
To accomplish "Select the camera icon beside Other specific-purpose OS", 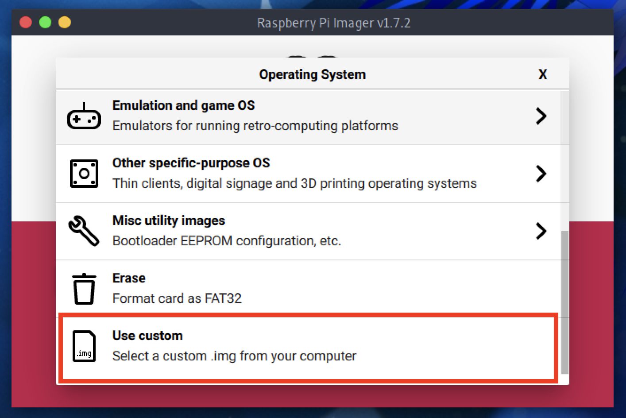I will click(x=84, y=174).
